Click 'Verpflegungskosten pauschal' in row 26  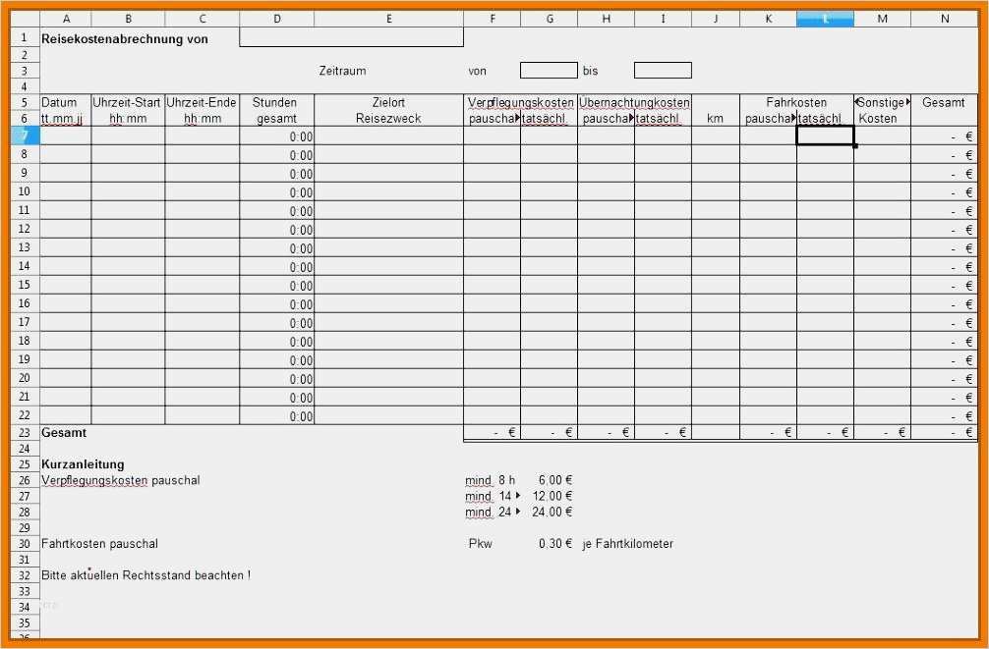tap(121, 480)
